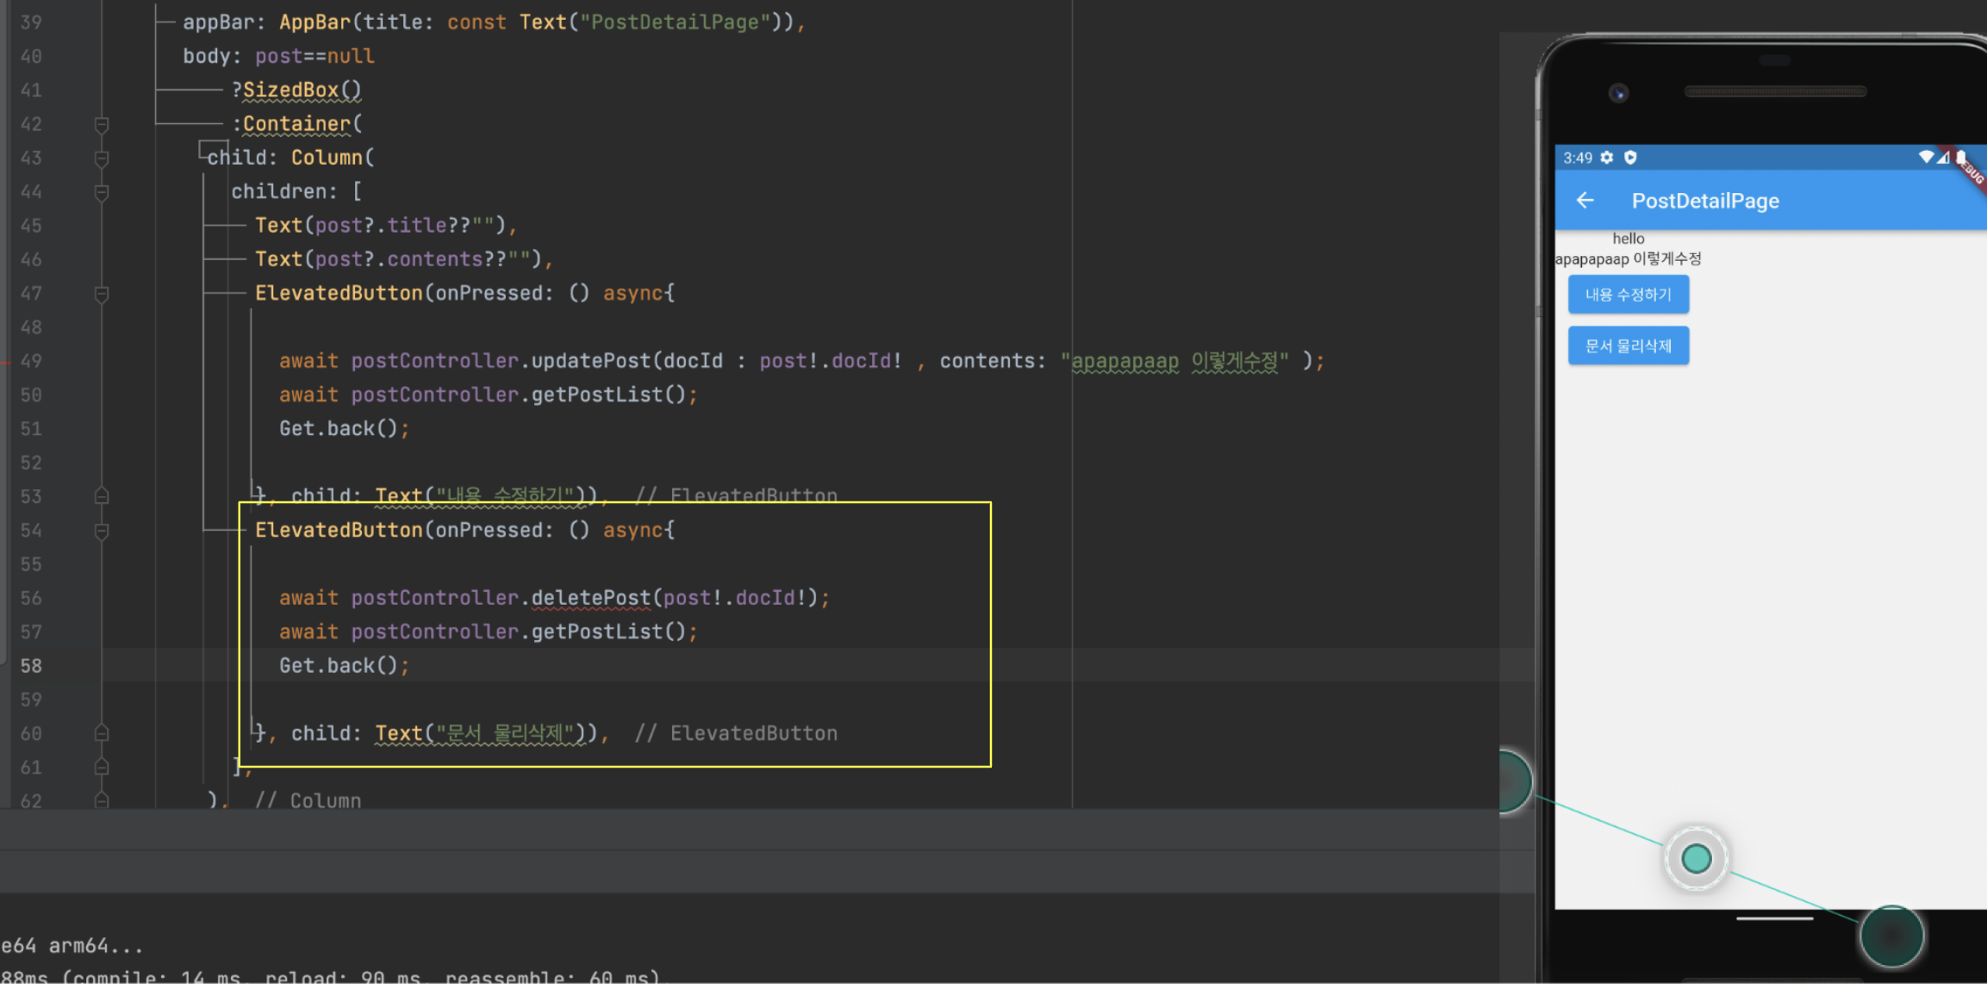Click the shield icon in emulator status bar
The height and width of the screenshot is (989, 1987).
pos(1630,158)
